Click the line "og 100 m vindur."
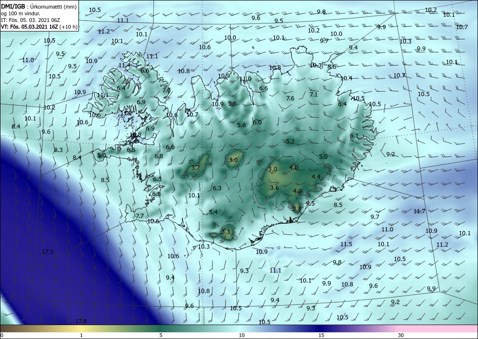 pos(21,13)
